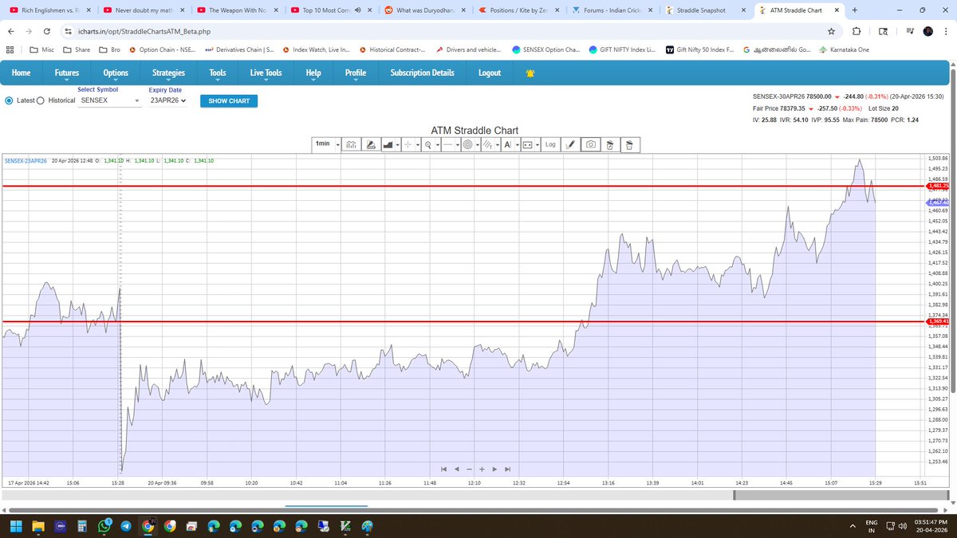Open the Options menu

pos(116,73)
